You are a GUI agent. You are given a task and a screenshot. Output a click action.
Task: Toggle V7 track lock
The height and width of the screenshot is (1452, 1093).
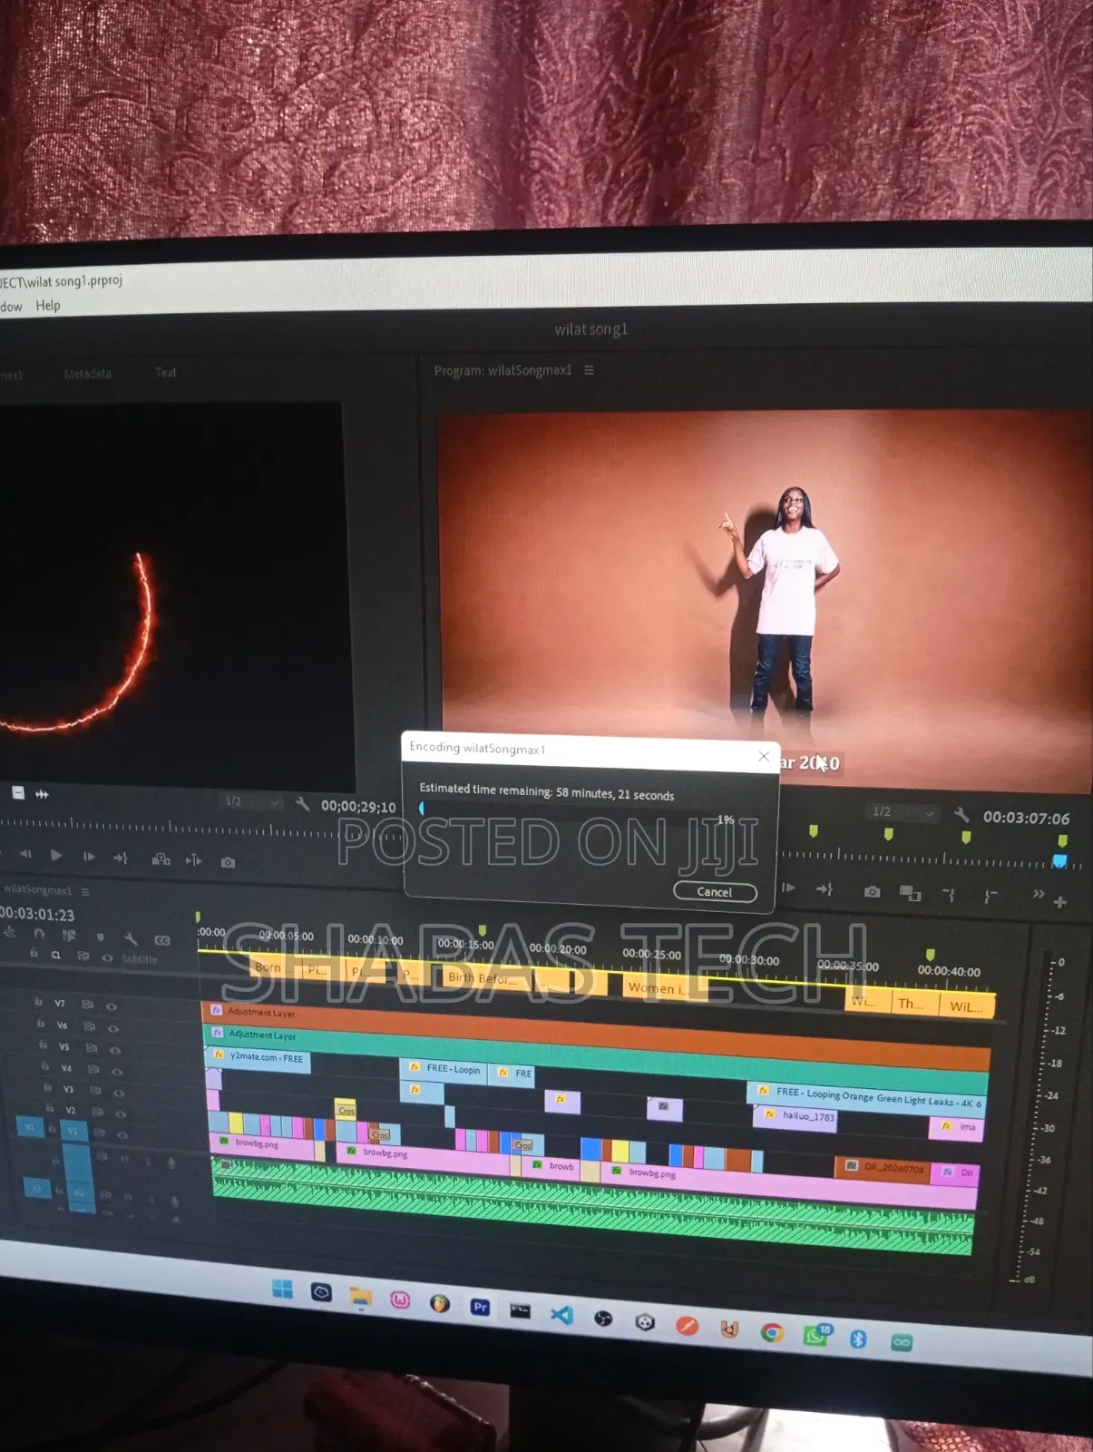pos(38,1002)
